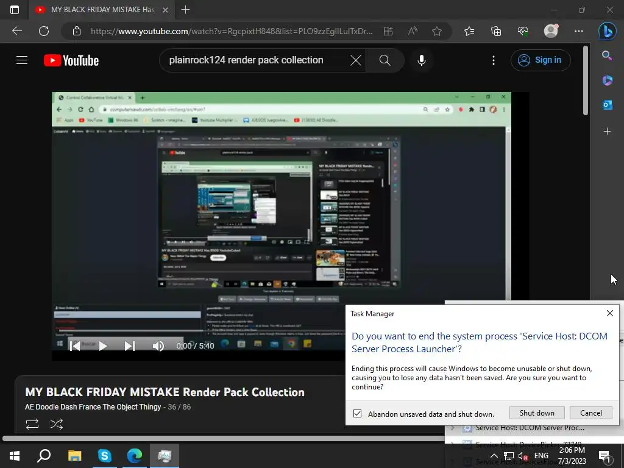Sign in to YouTube
The height and width of the screenshot is (468, 624).
tap(540, 60)
